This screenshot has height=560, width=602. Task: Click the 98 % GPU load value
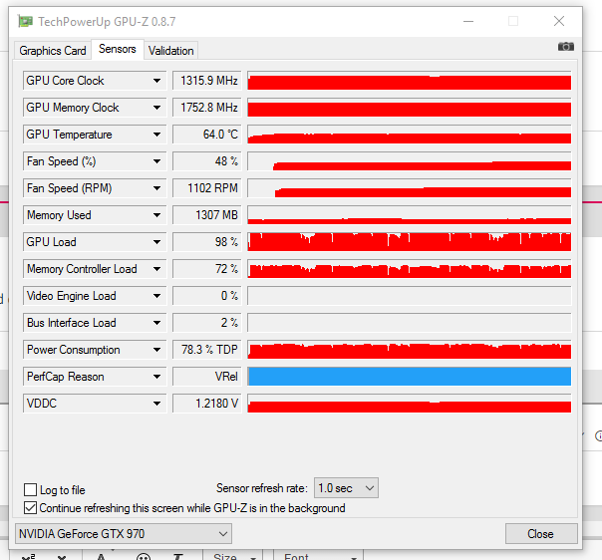click(207, 242)
